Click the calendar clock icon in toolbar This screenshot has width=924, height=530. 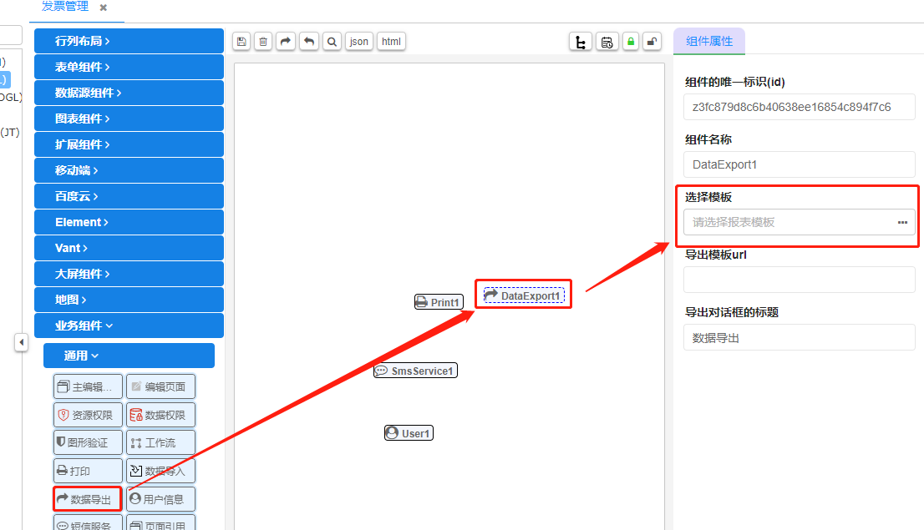(607, 42)
